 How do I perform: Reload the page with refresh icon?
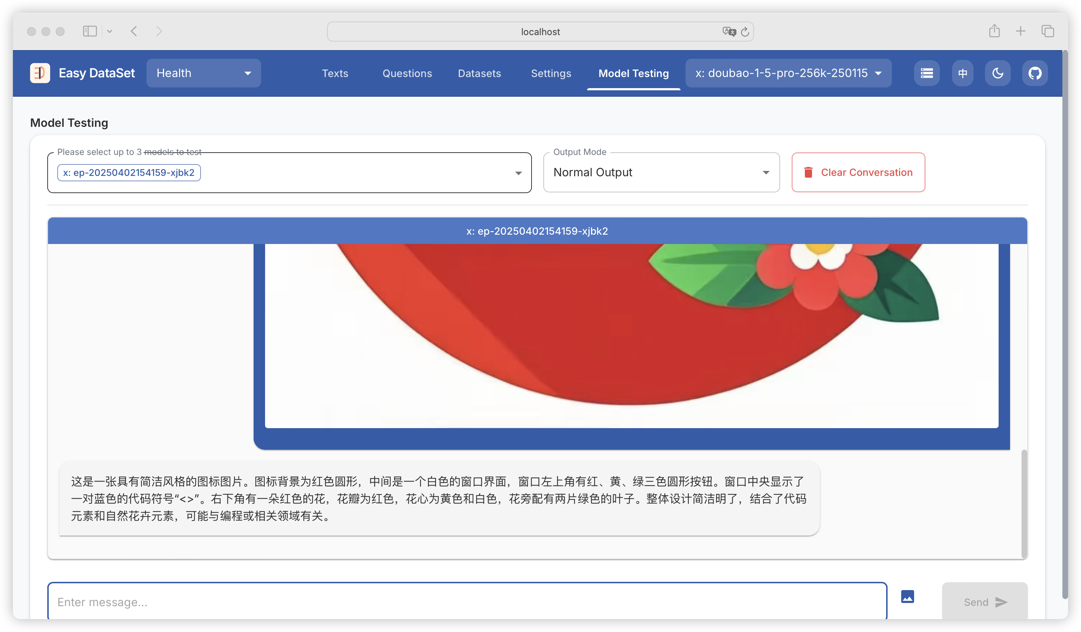pyautogui.click(x=745, y=31)
